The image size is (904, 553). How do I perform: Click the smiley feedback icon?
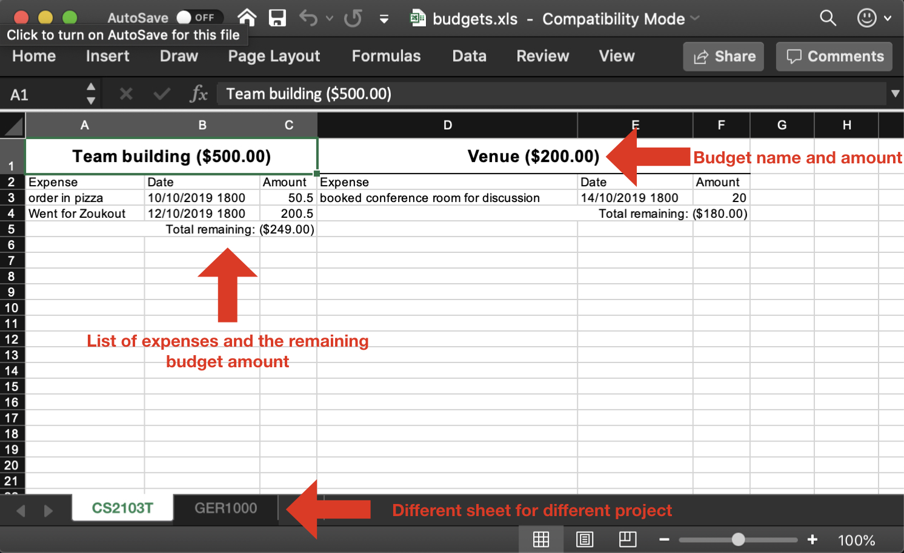coord(866,18)
